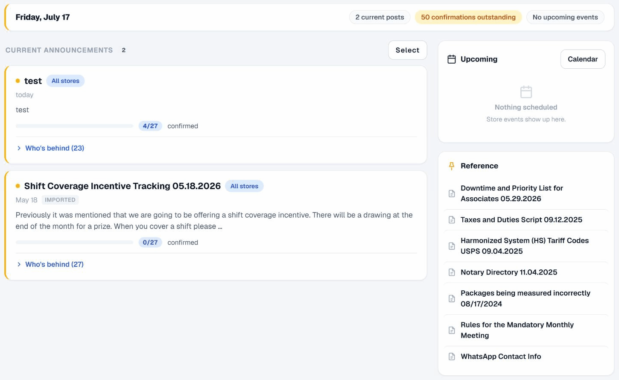Image resolution: width=619 pixels, height=380 pixels.
Task: Expand Who's behind (27) on Shift Coverage post
Action: point(50,264)
